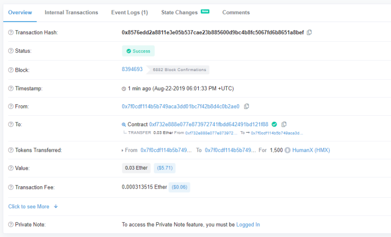Open the HumanX (HMX) token link

(x=311, y=150)
